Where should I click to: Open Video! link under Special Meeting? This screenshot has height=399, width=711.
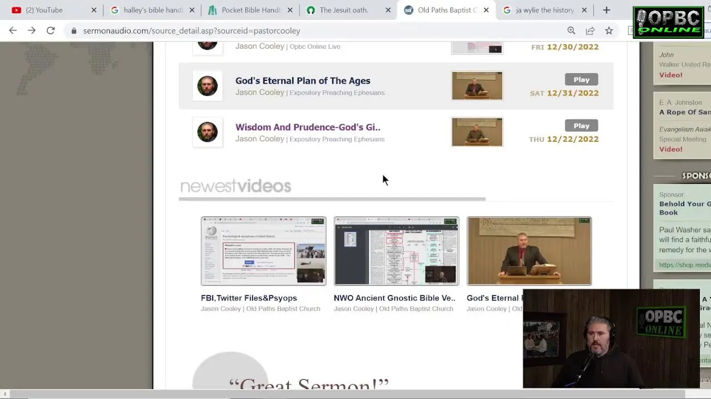pos(671,149)
